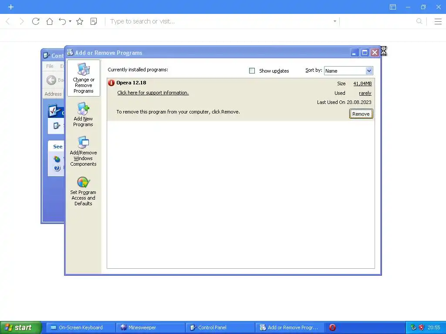Open Add New Programs in sidebar
Viewport: 446px width, 334px height.
point(83,114)
